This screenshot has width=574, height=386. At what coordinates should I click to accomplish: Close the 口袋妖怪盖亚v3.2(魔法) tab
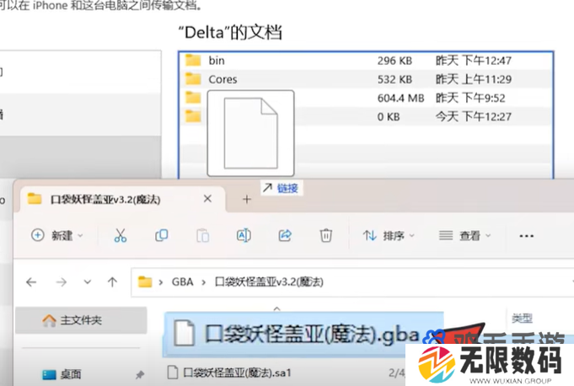pyautogui.click(x=207, y=199)
